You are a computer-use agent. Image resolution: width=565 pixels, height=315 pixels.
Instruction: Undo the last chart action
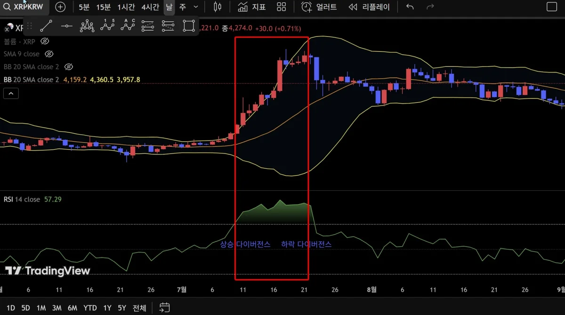click(x=410, y=7)
